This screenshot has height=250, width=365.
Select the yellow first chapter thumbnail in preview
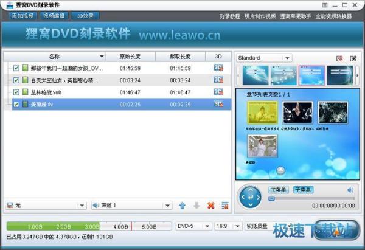click(262, 113)
